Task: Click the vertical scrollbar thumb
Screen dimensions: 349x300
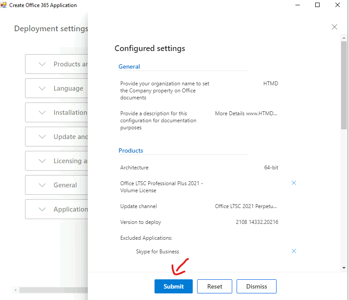Action: tap(344, 85)
